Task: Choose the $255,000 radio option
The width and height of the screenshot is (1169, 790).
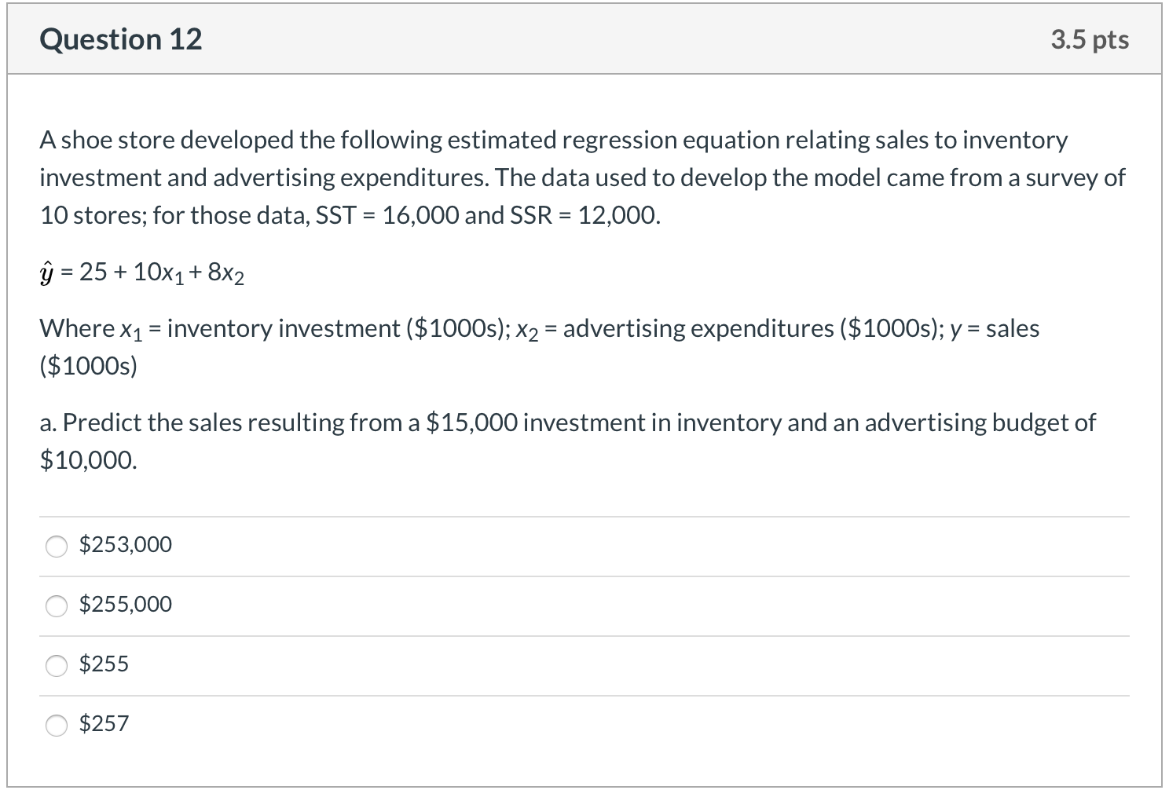Action: 57,605
